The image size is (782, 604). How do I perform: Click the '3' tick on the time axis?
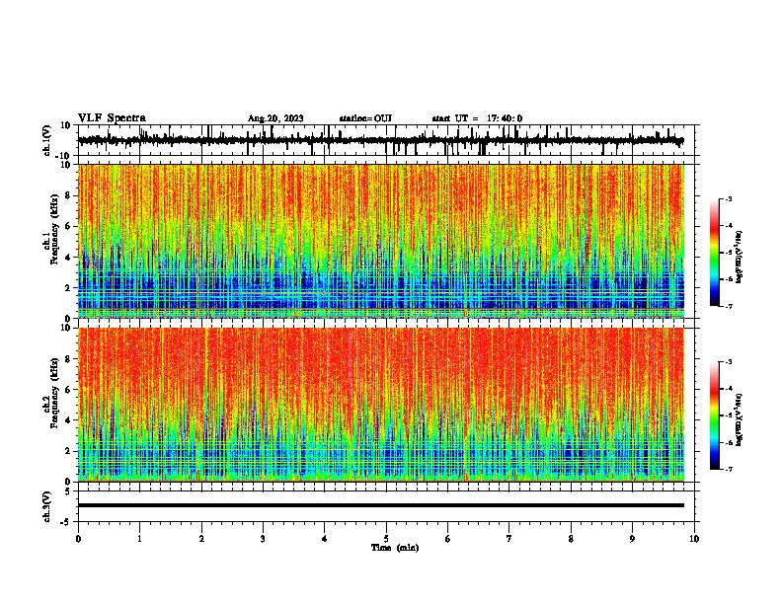coord(263,539)
